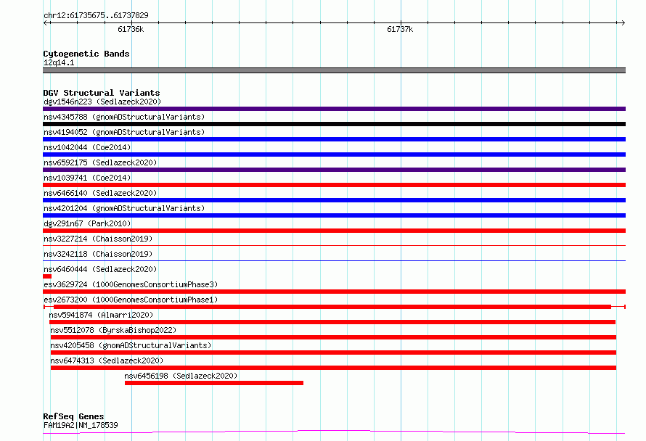Click the 61737k ruler tick label
646x441 pixels.
point(400,29)
